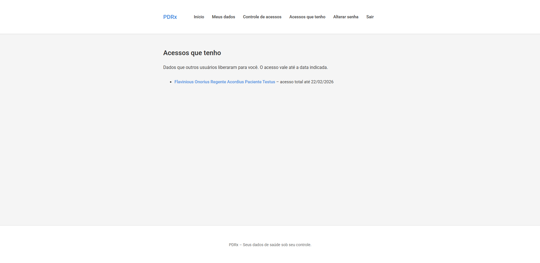Click the footer text 'PDRx – Seus dados de saúde'
The width and height of the screenshot is (540, 263).
point(270,245)
